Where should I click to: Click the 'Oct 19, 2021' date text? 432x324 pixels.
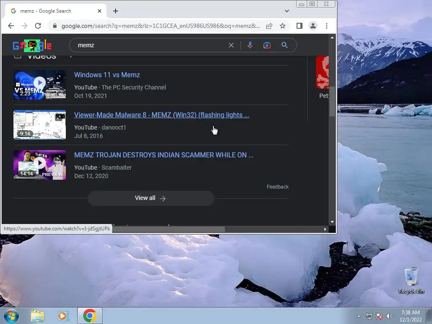90,96
